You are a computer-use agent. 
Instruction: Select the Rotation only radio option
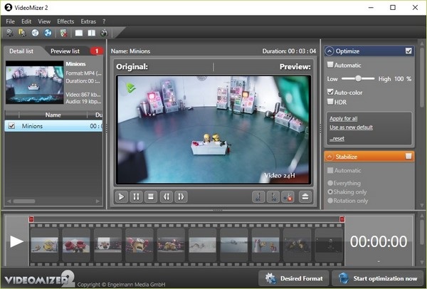point(330,201)
